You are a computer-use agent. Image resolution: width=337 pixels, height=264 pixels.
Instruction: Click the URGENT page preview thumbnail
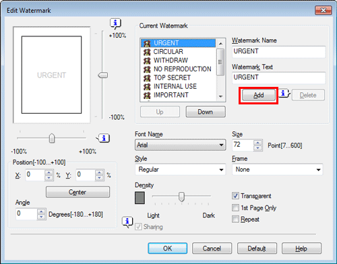pyautogui.click(x=52, y=75)
